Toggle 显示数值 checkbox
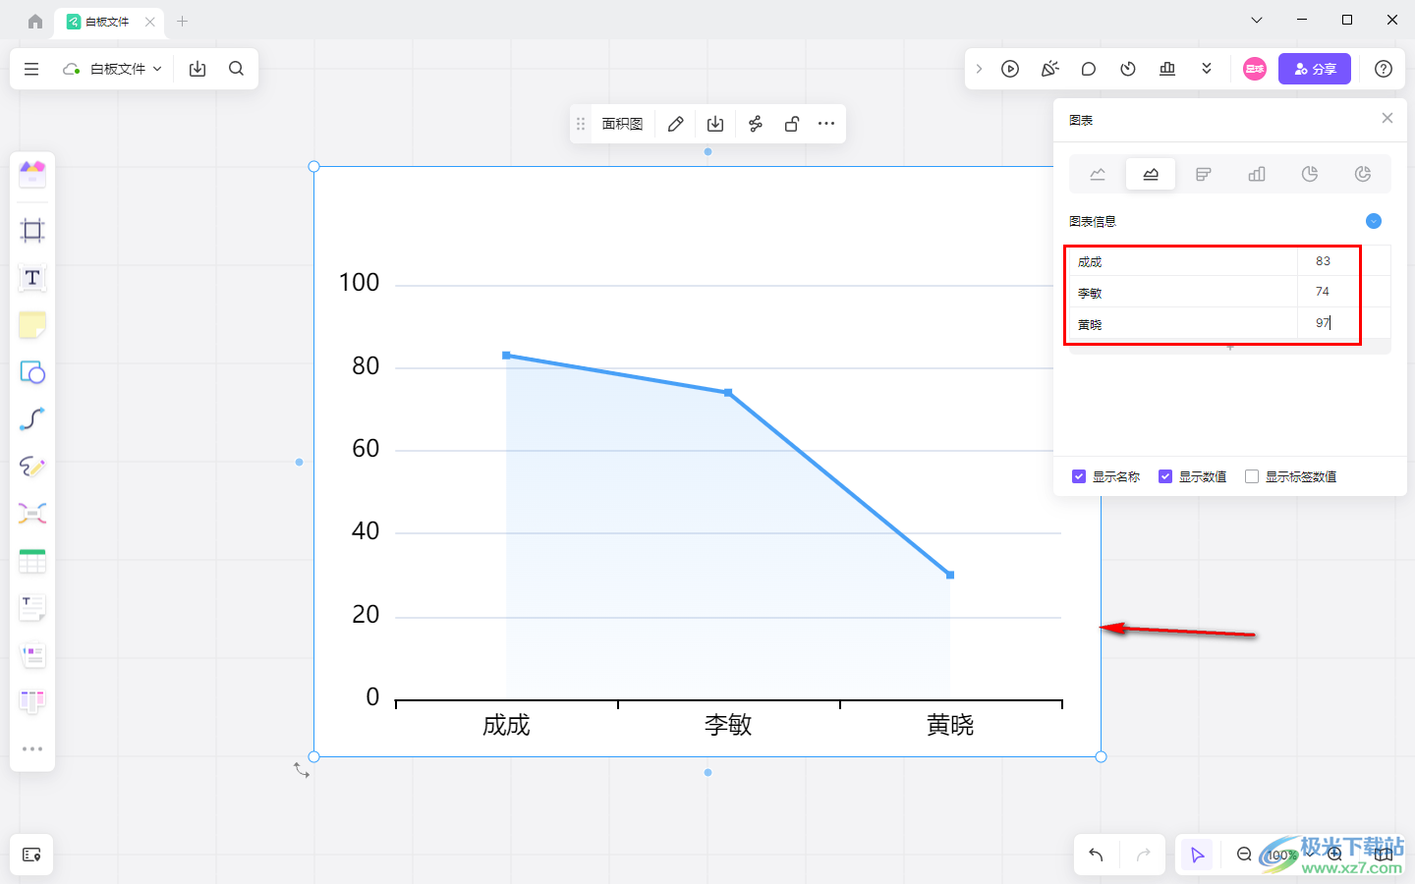This screenshot has width=1415, height=884. click(x=1165, y=476)
